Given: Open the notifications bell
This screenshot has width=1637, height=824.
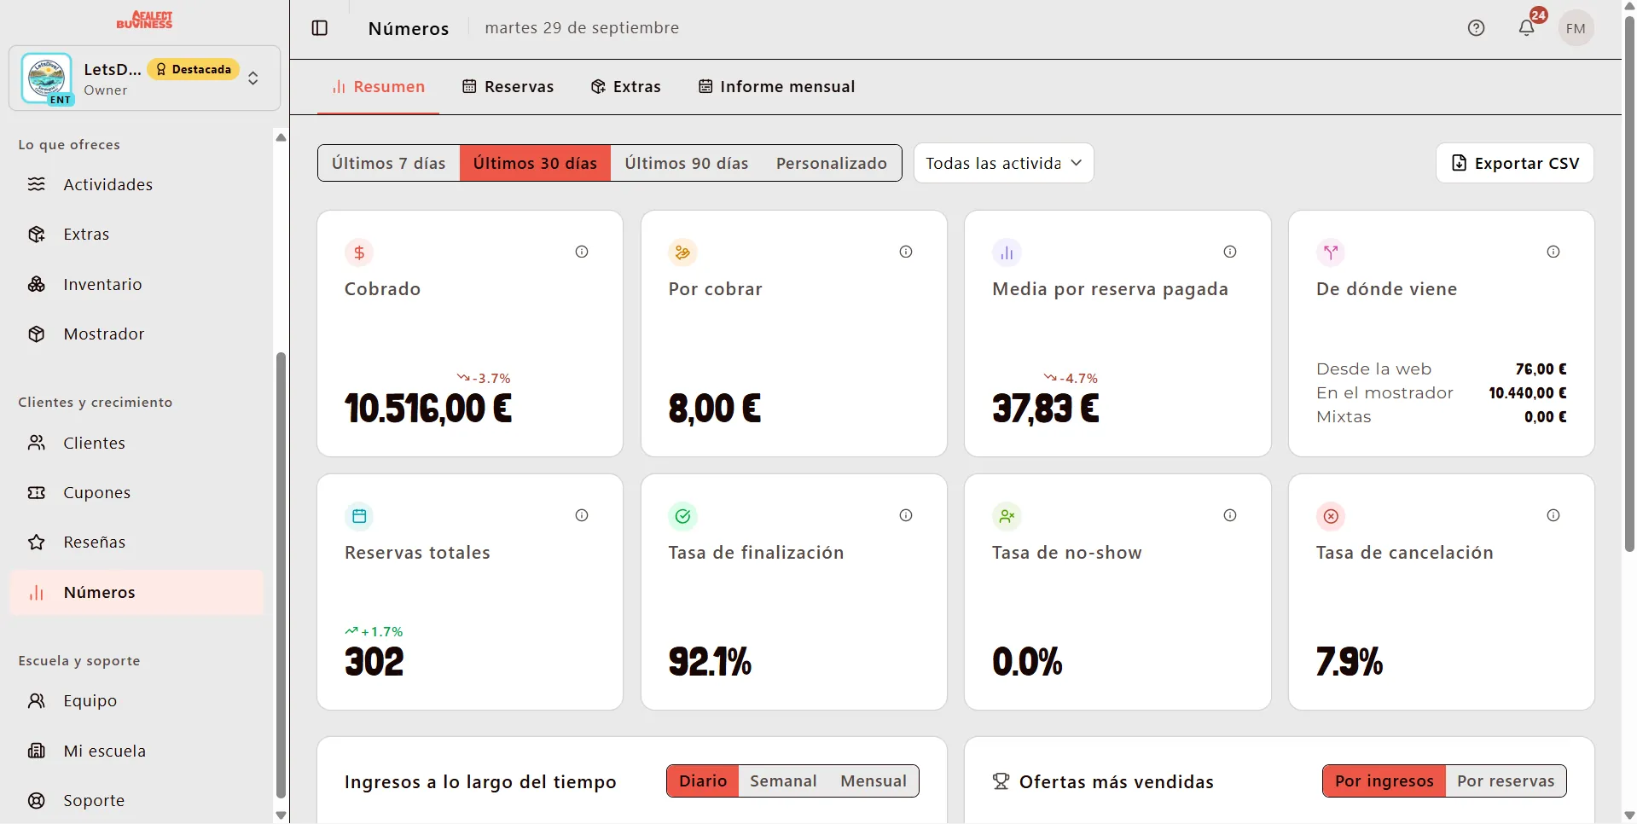Looking at the screenshot, I should click(x=1527, y=28).
